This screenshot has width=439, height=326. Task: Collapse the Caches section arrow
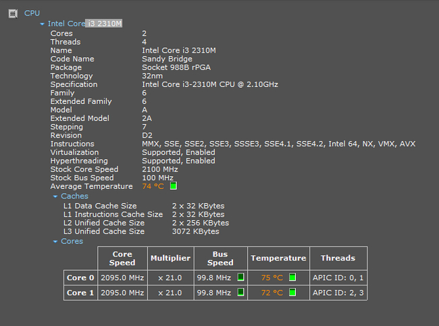click(55, 196)
